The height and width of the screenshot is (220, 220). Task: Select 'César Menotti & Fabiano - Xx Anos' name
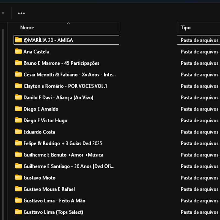[70, 75]
